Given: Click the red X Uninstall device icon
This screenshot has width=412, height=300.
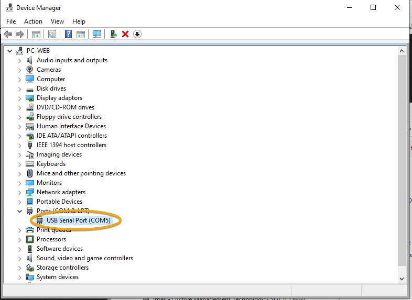Looking at the screenshot, I should point(125,34).
